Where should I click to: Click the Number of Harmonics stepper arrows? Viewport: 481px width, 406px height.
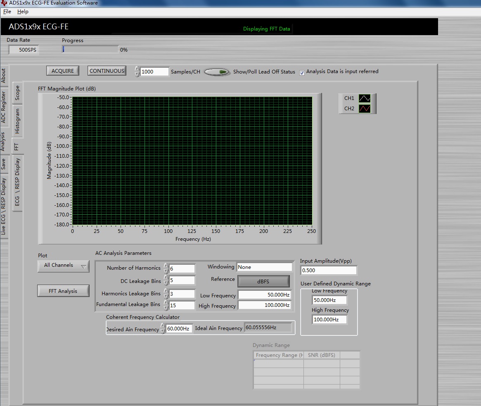[x=166, y=268]
